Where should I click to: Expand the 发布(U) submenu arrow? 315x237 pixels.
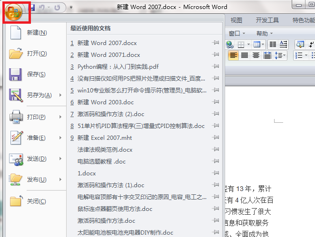click(x=60, y=180)
